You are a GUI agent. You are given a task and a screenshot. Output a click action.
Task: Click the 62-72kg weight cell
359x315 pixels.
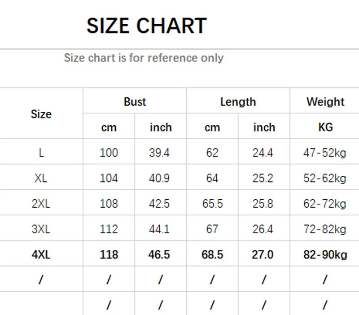click(325, 204)
